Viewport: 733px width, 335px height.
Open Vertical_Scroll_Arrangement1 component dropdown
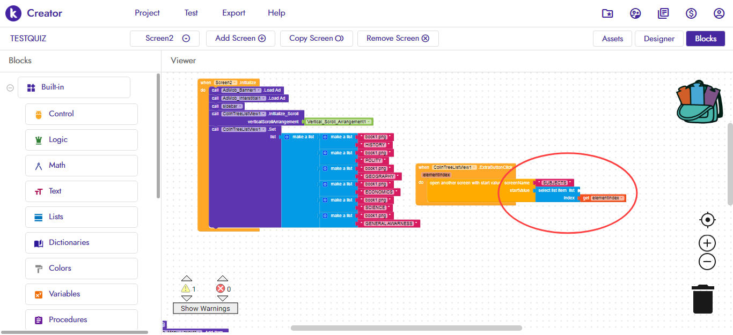pos(339,122)
